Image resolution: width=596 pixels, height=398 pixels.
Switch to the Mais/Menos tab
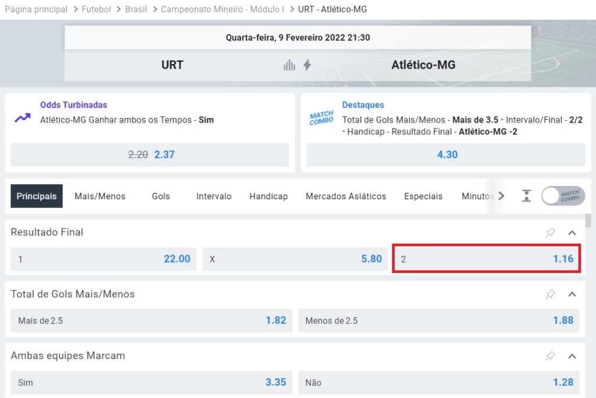(100, 196)
